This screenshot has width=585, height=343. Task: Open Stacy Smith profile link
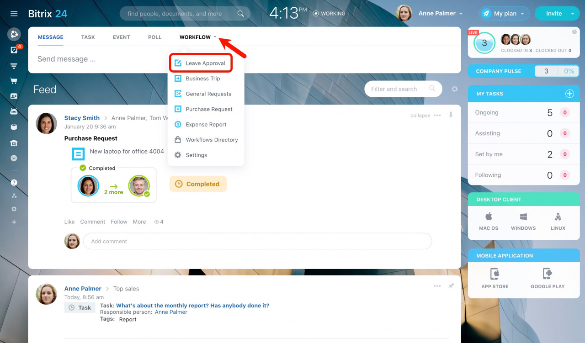pos(82,118)
